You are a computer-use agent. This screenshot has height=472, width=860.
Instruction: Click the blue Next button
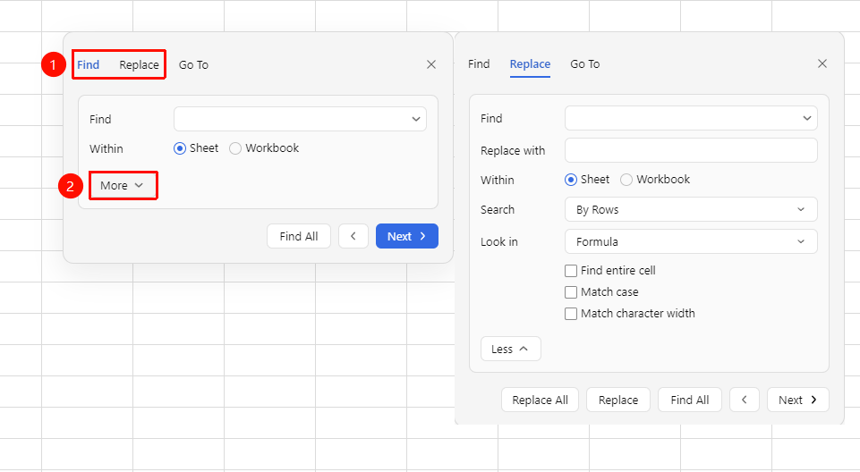tap(407, 236)
